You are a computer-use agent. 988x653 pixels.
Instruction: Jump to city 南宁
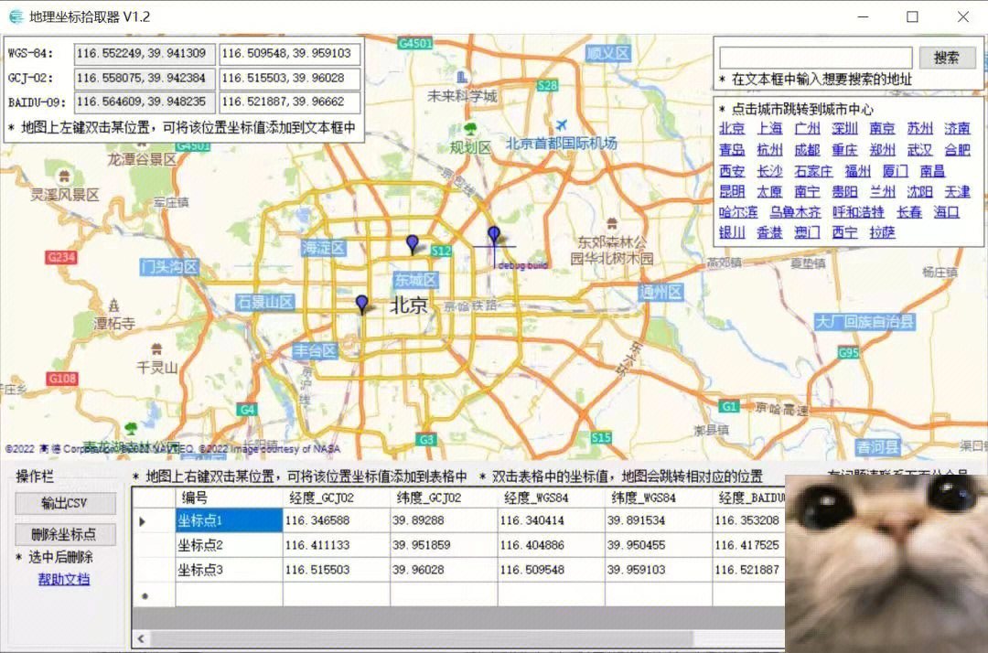(807, 191)
